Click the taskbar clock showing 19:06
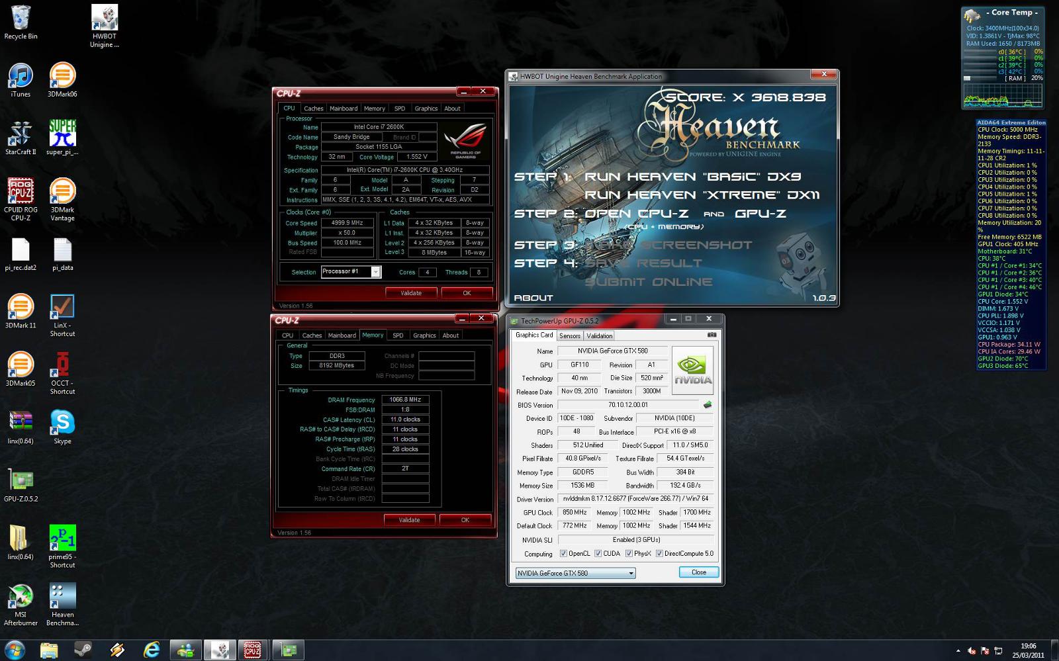 coord(1028,650)
